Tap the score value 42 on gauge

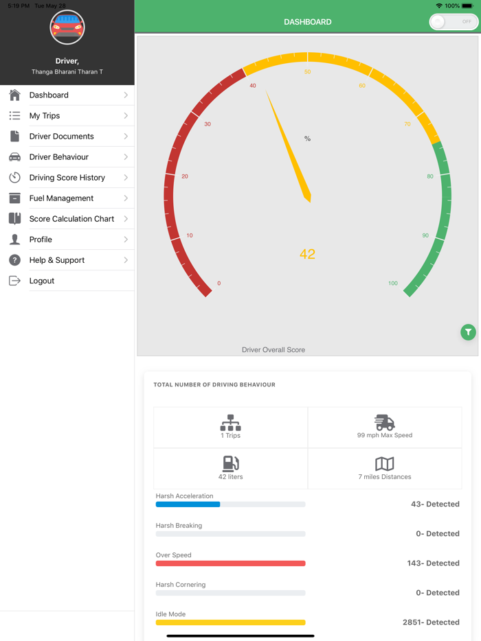coord(307,254)
